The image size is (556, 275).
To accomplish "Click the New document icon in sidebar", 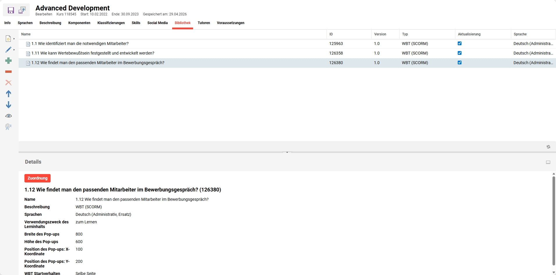I will click(8, 39).
